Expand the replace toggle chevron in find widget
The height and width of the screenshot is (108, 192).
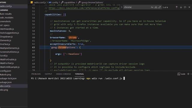121,7
